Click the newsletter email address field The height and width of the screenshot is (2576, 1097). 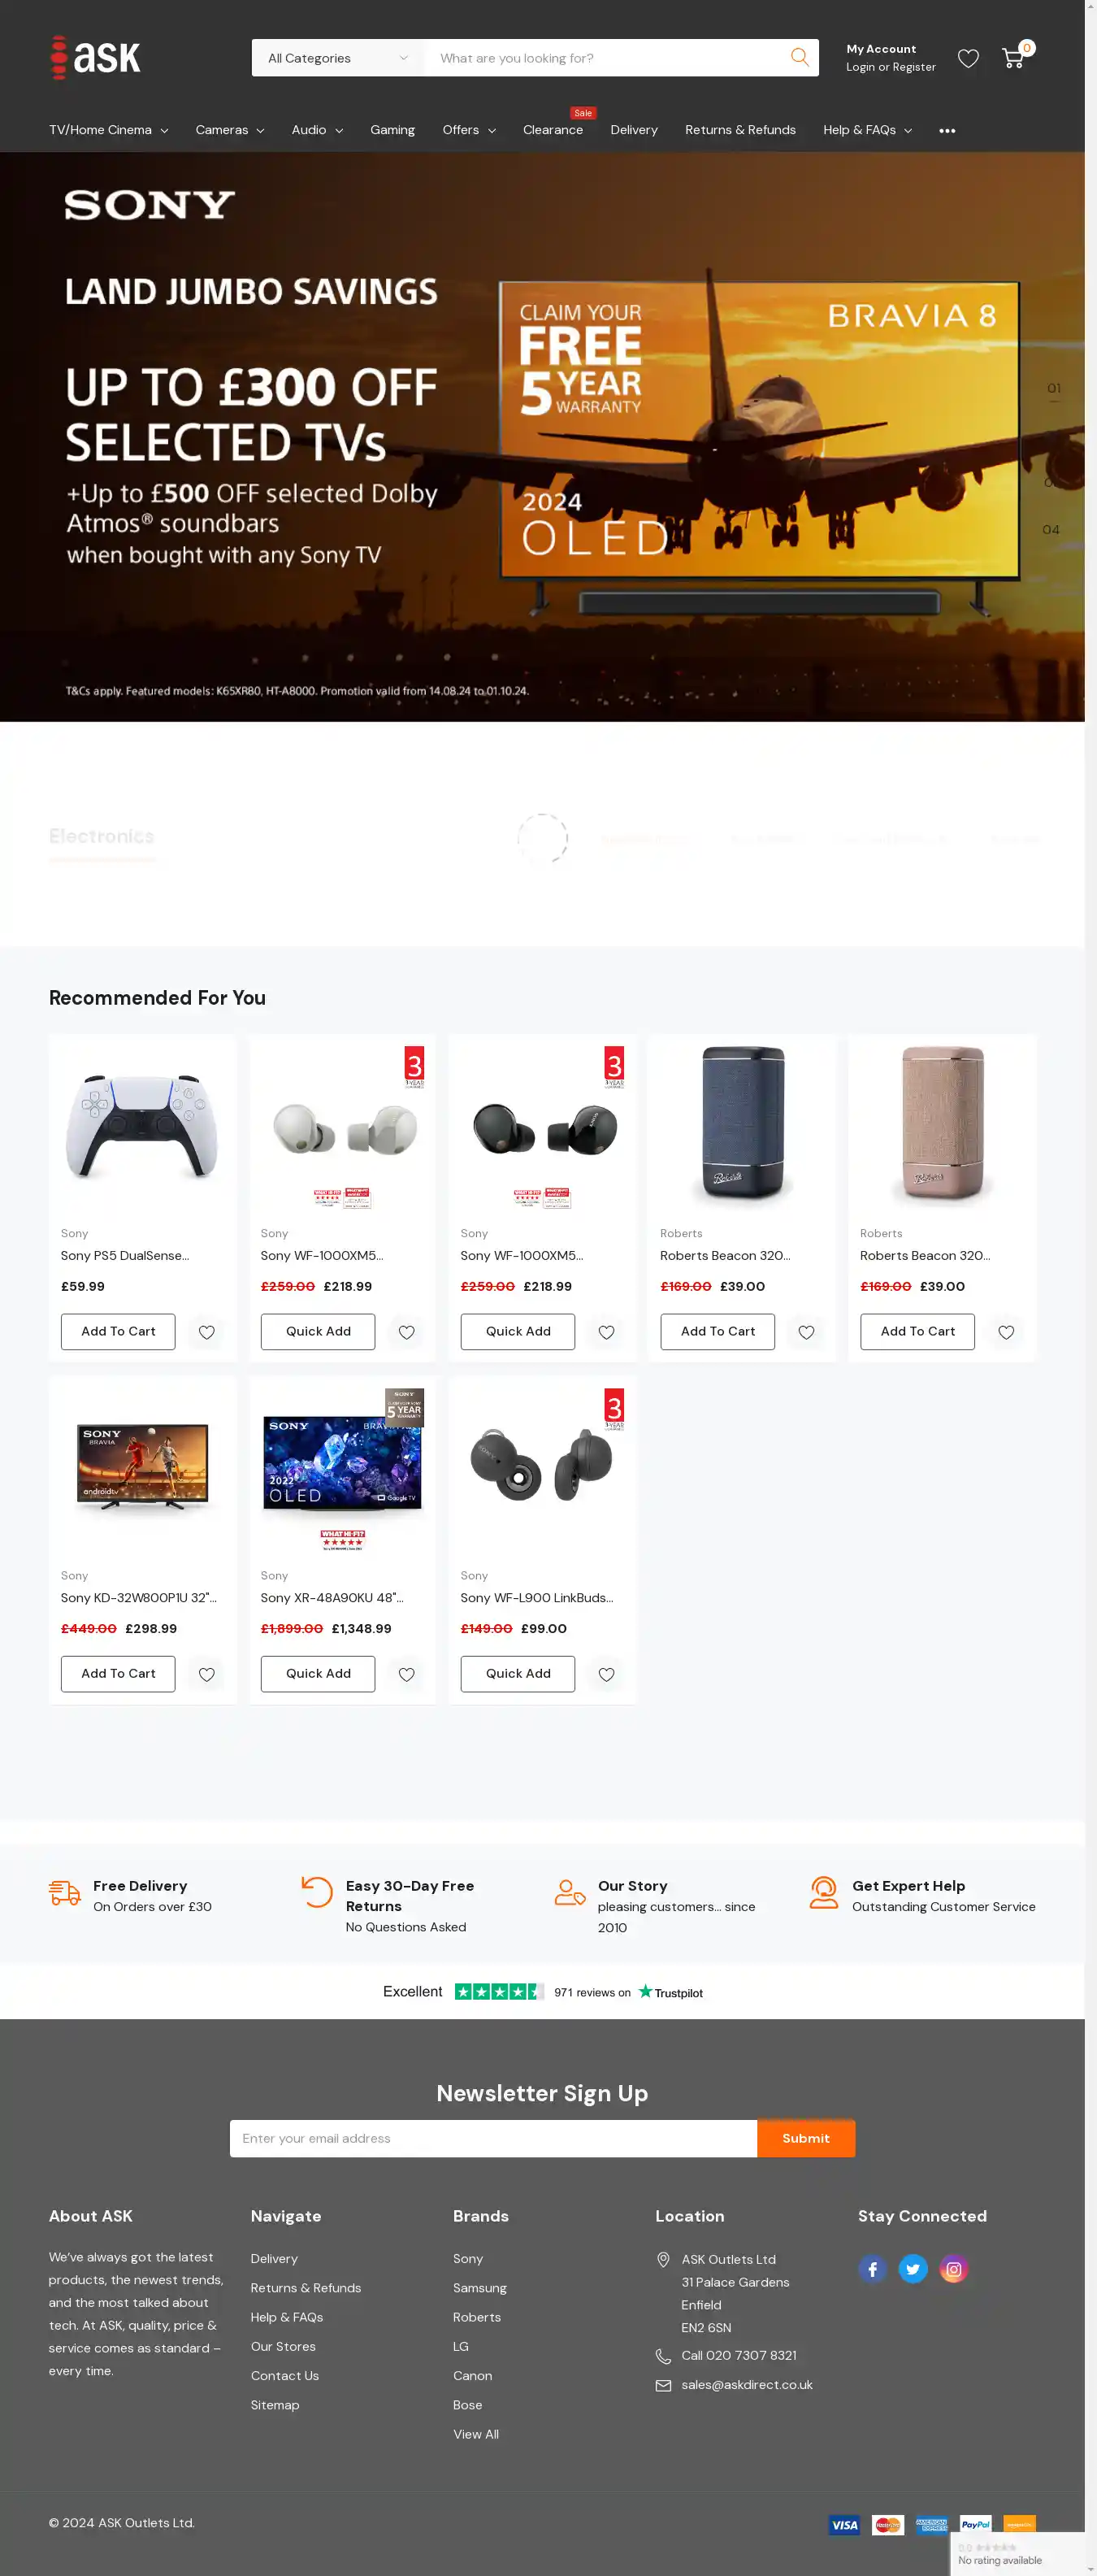tap(493, 2138)
